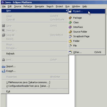Expand the New submenu arrow
Screen dimensions: 107x107
coord(66,10)
